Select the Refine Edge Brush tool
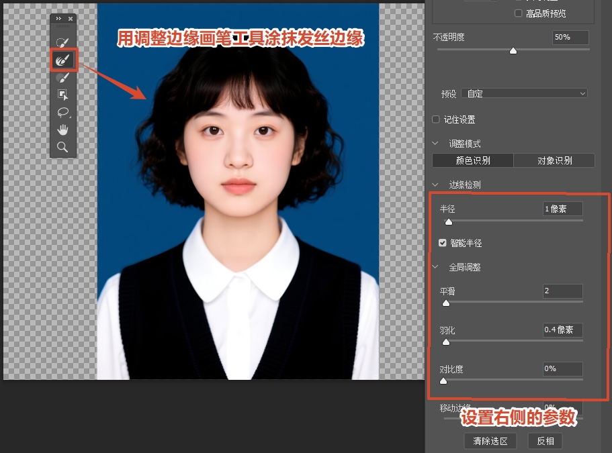The height and width of the screenshot is (453, 612). click(x=62, y=60)
